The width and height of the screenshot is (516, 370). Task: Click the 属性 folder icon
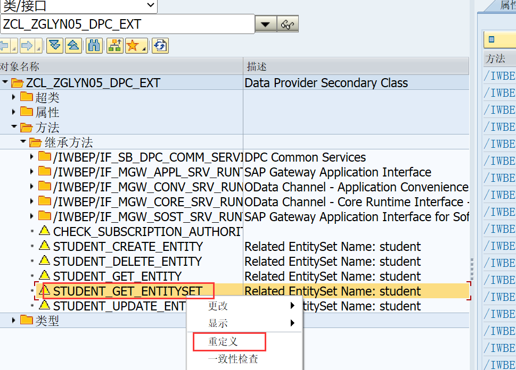pyautogui.click(x=26, y=112)
